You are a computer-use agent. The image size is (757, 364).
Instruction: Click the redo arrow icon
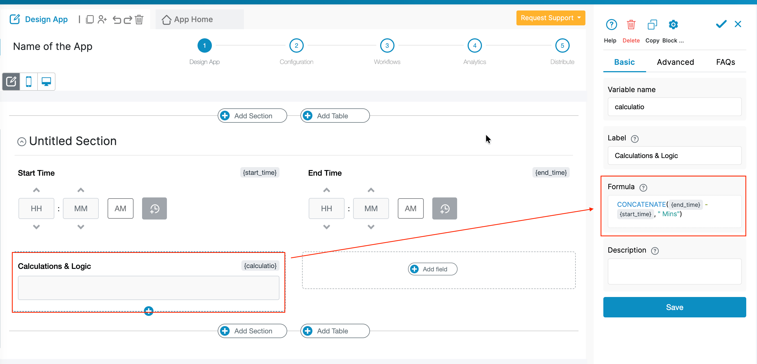coord(128,20)
